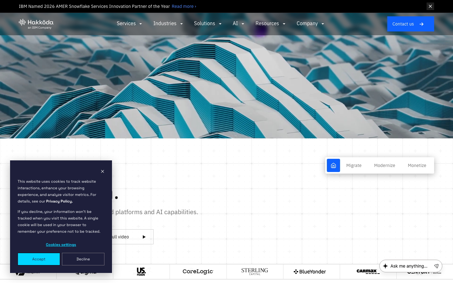The image size is (453, 283).
Task: Select the home icon tab
Action: tap(333, 165)
